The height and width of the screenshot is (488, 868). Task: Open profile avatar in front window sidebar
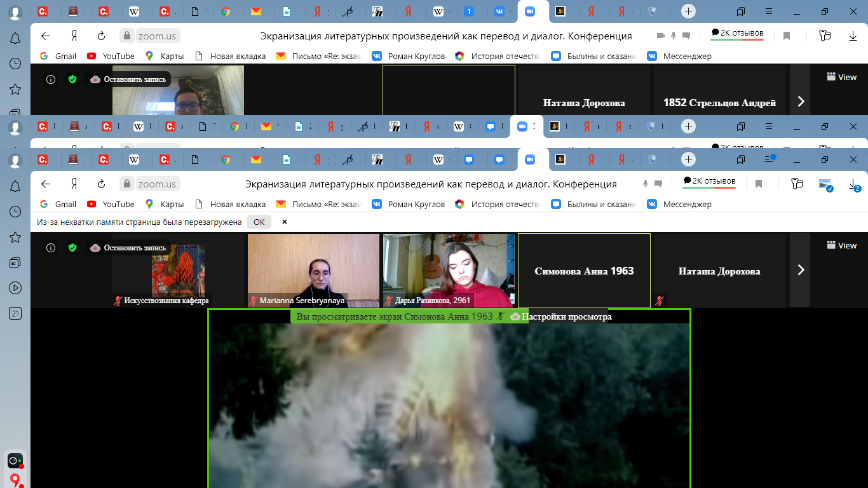(15, 160)
